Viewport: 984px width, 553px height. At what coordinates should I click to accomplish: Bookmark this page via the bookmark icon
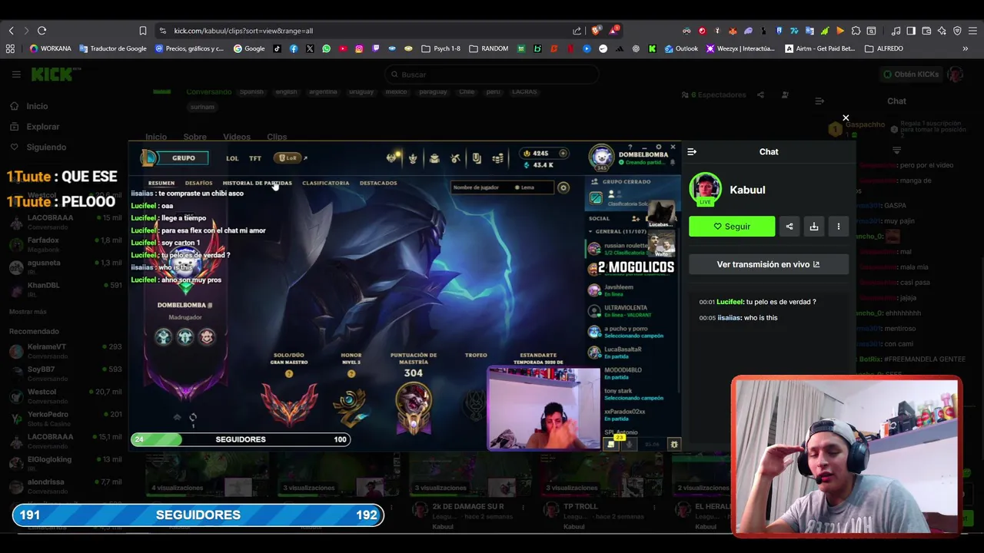point(142,31)
